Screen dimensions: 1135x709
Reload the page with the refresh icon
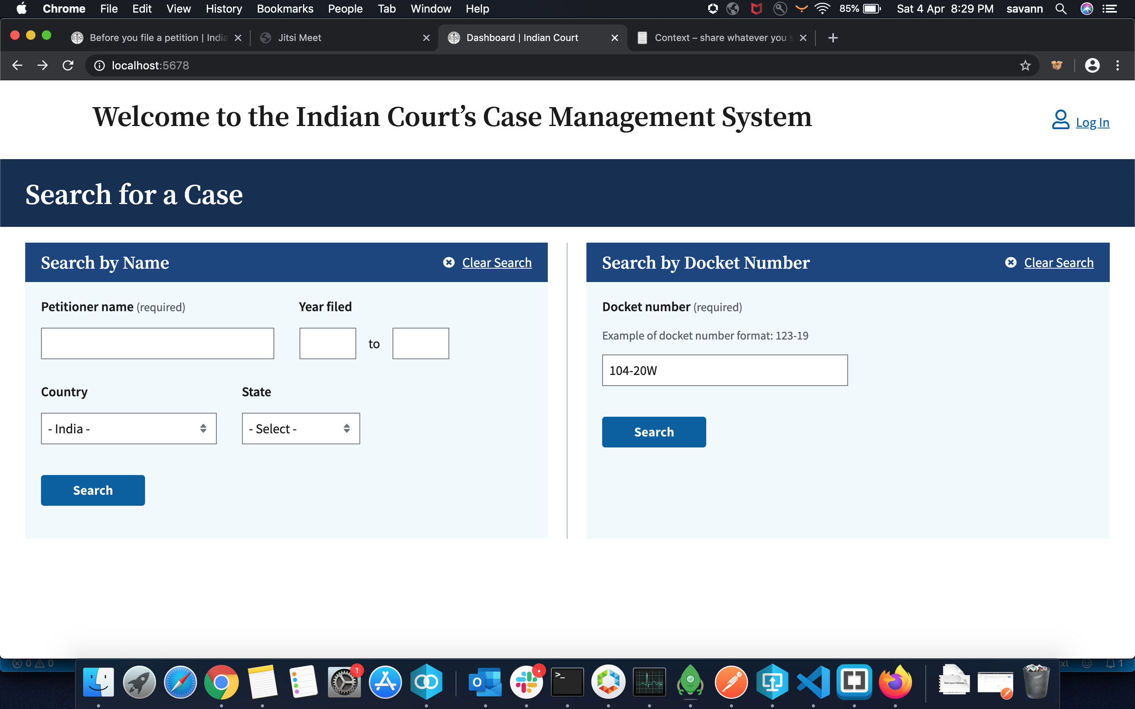tap(68, 65)
